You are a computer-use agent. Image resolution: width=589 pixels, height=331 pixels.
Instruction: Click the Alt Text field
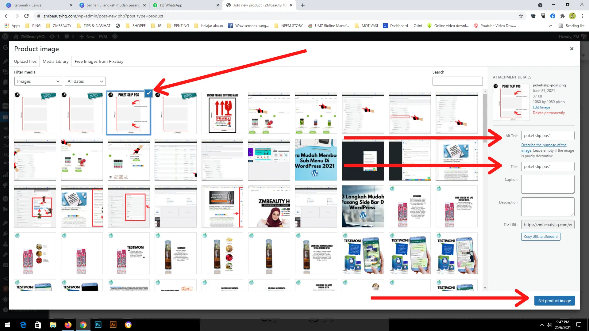(x=548, y=135)
